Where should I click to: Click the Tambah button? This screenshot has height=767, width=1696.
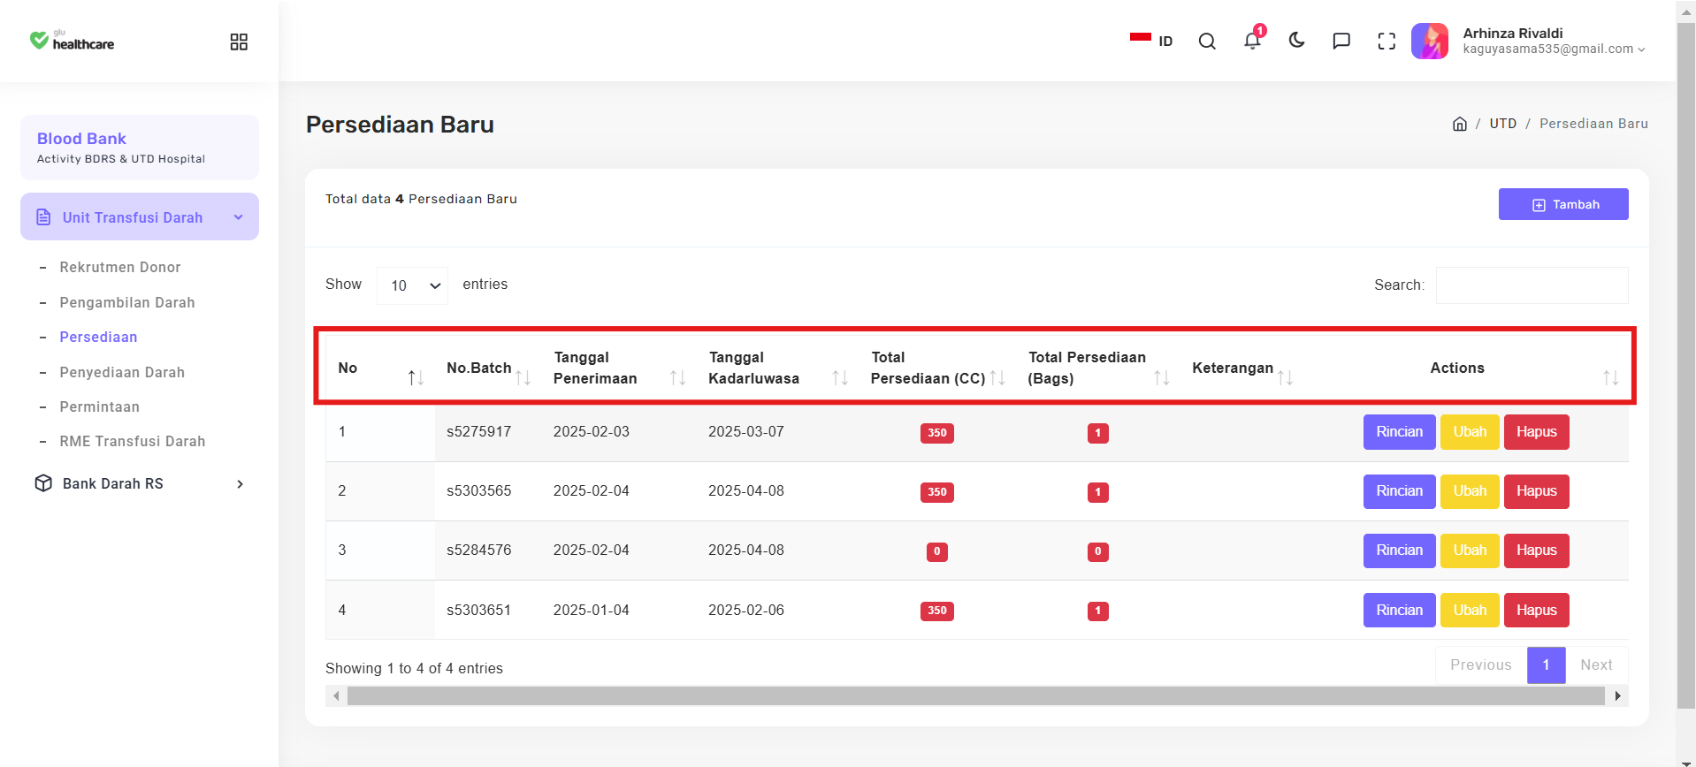[x=1563, y=204]
